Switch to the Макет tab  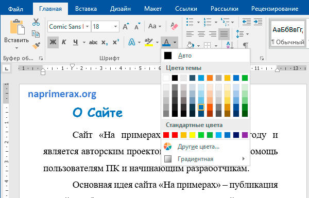[153, 9]
